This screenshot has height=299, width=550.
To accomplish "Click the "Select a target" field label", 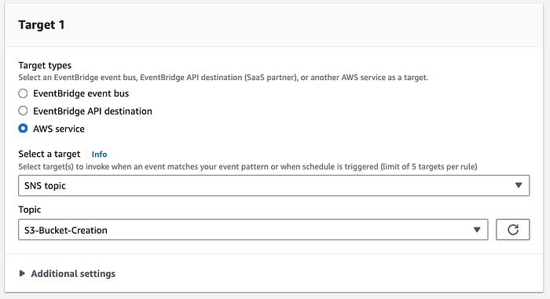I will click(x=49, y=154).
